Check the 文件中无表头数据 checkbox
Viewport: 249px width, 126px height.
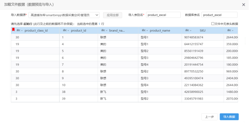213,24
